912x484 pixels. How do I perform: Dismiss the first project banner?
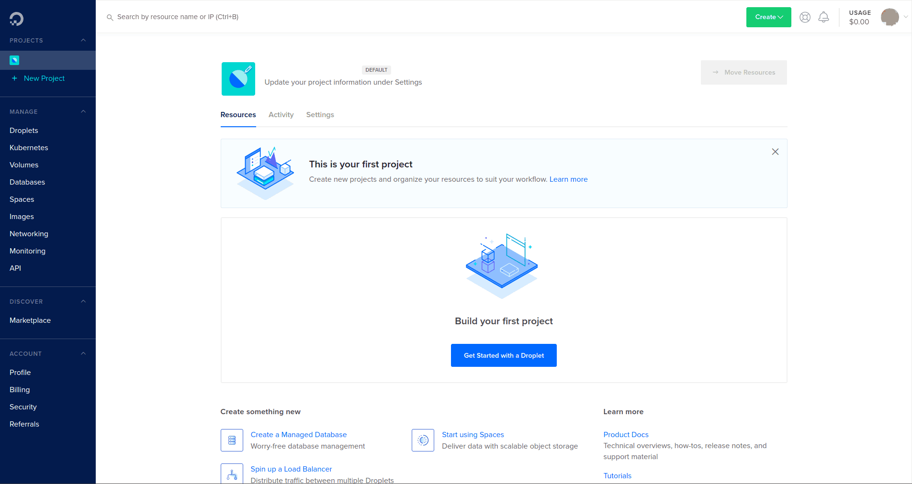[x=775, y=152]
